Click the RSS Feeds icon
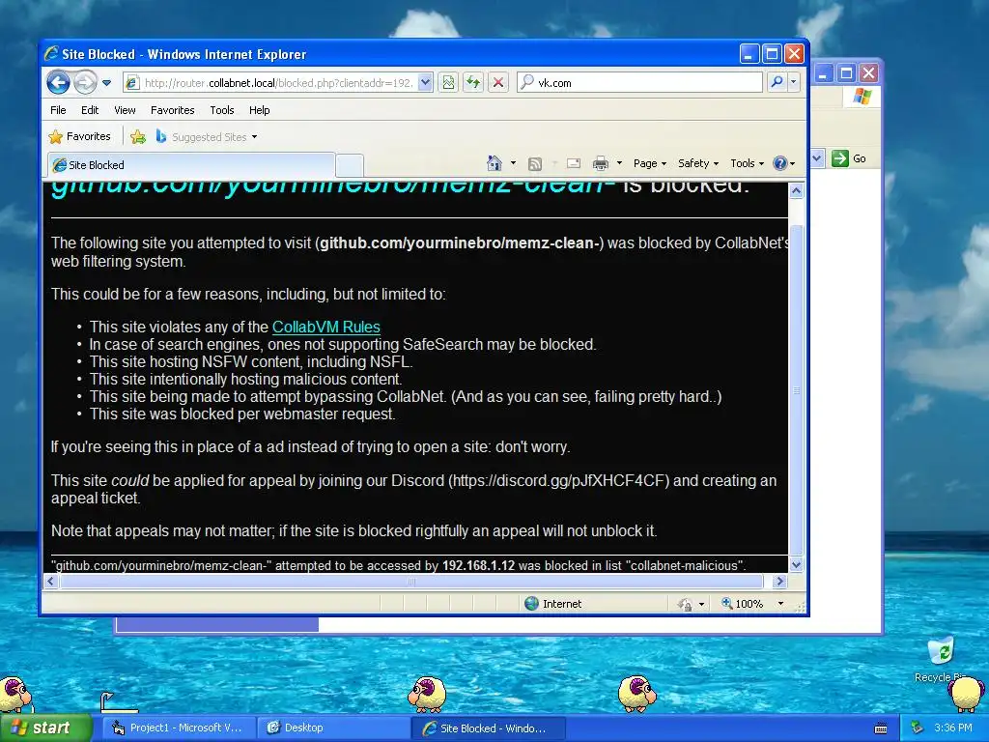 point(535,164)
